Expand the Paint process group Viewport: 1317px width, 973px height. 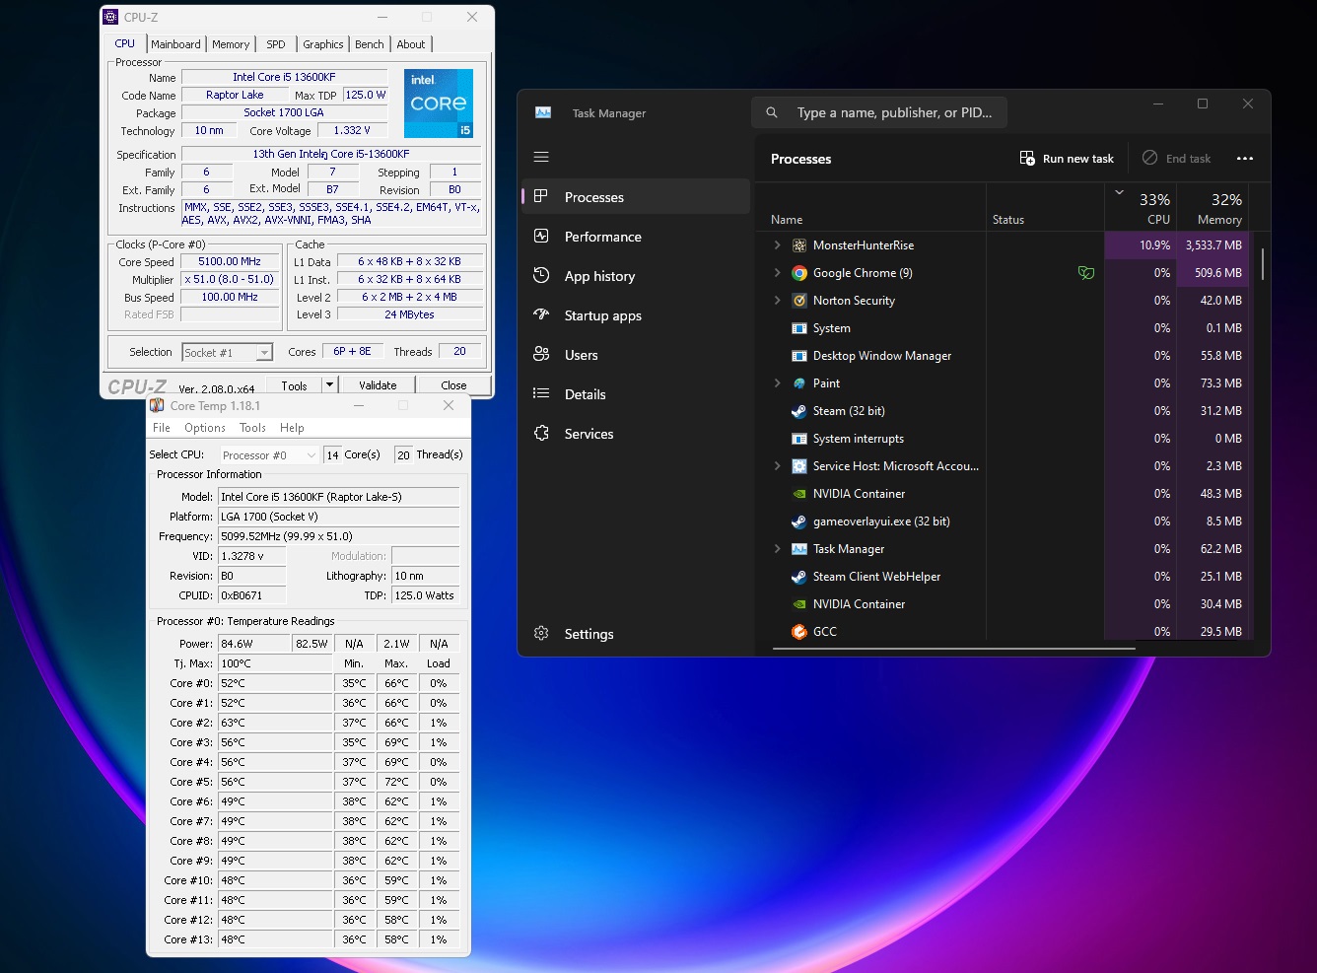coord(777,383)
